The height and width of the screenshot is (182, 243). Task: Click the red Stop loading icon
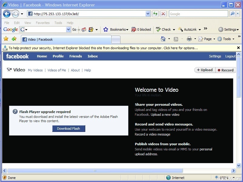tap(163, 14)
